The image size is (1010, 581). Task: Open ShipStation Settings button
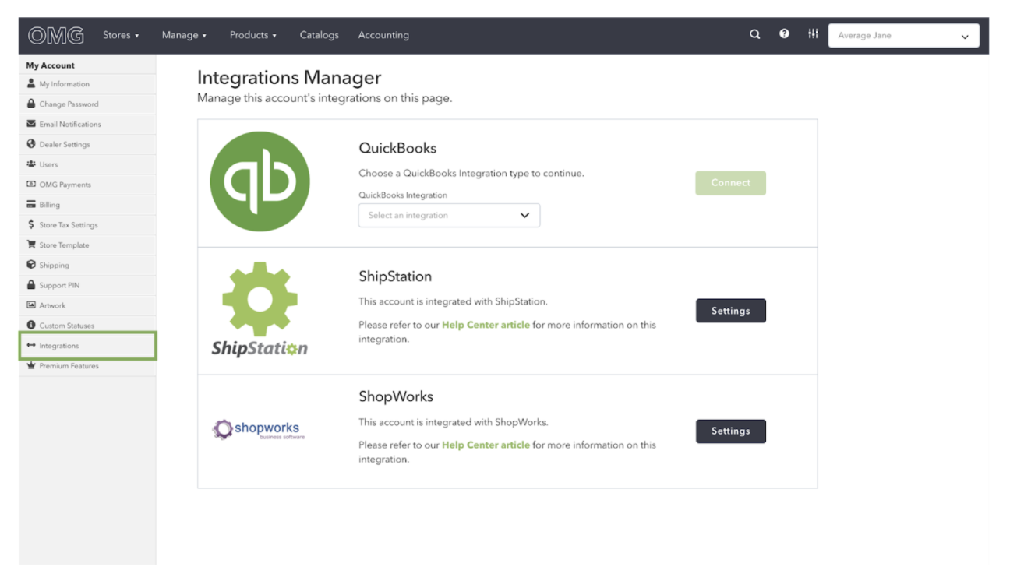[x=730, y=311]
